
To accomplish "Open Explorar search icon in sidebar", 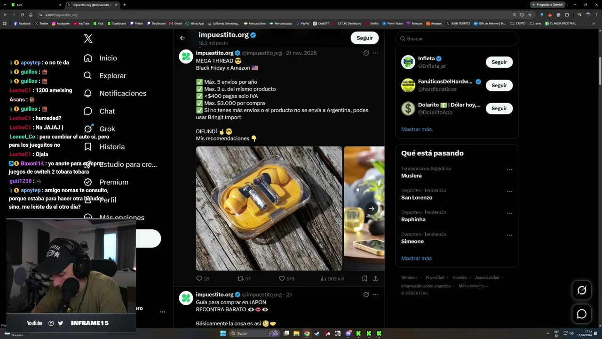I will [88, 75].
